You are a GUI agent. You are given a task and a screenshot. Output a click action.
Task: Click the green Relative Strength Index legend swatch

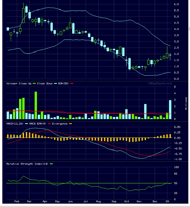51,164
